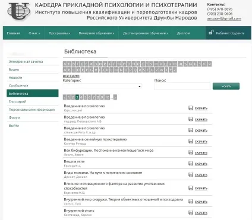The width and height of the screenshot is (252, 220).
Task: Filter books by Latin letter N
Action: (121, 70)
